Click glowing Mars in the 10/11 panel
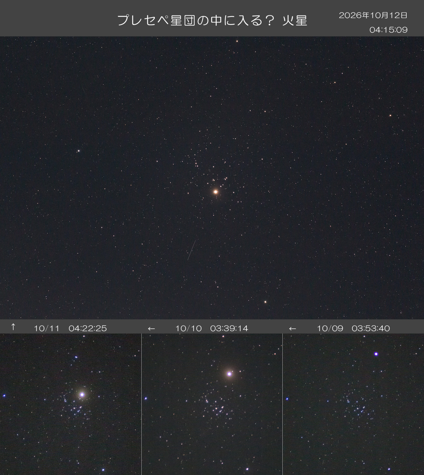This screenshot has width=424, height=475. click(x=82, y=395)
